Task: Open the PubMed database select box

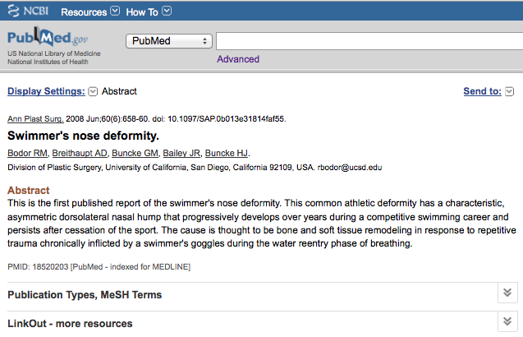Action: click(x=169, y=41)
